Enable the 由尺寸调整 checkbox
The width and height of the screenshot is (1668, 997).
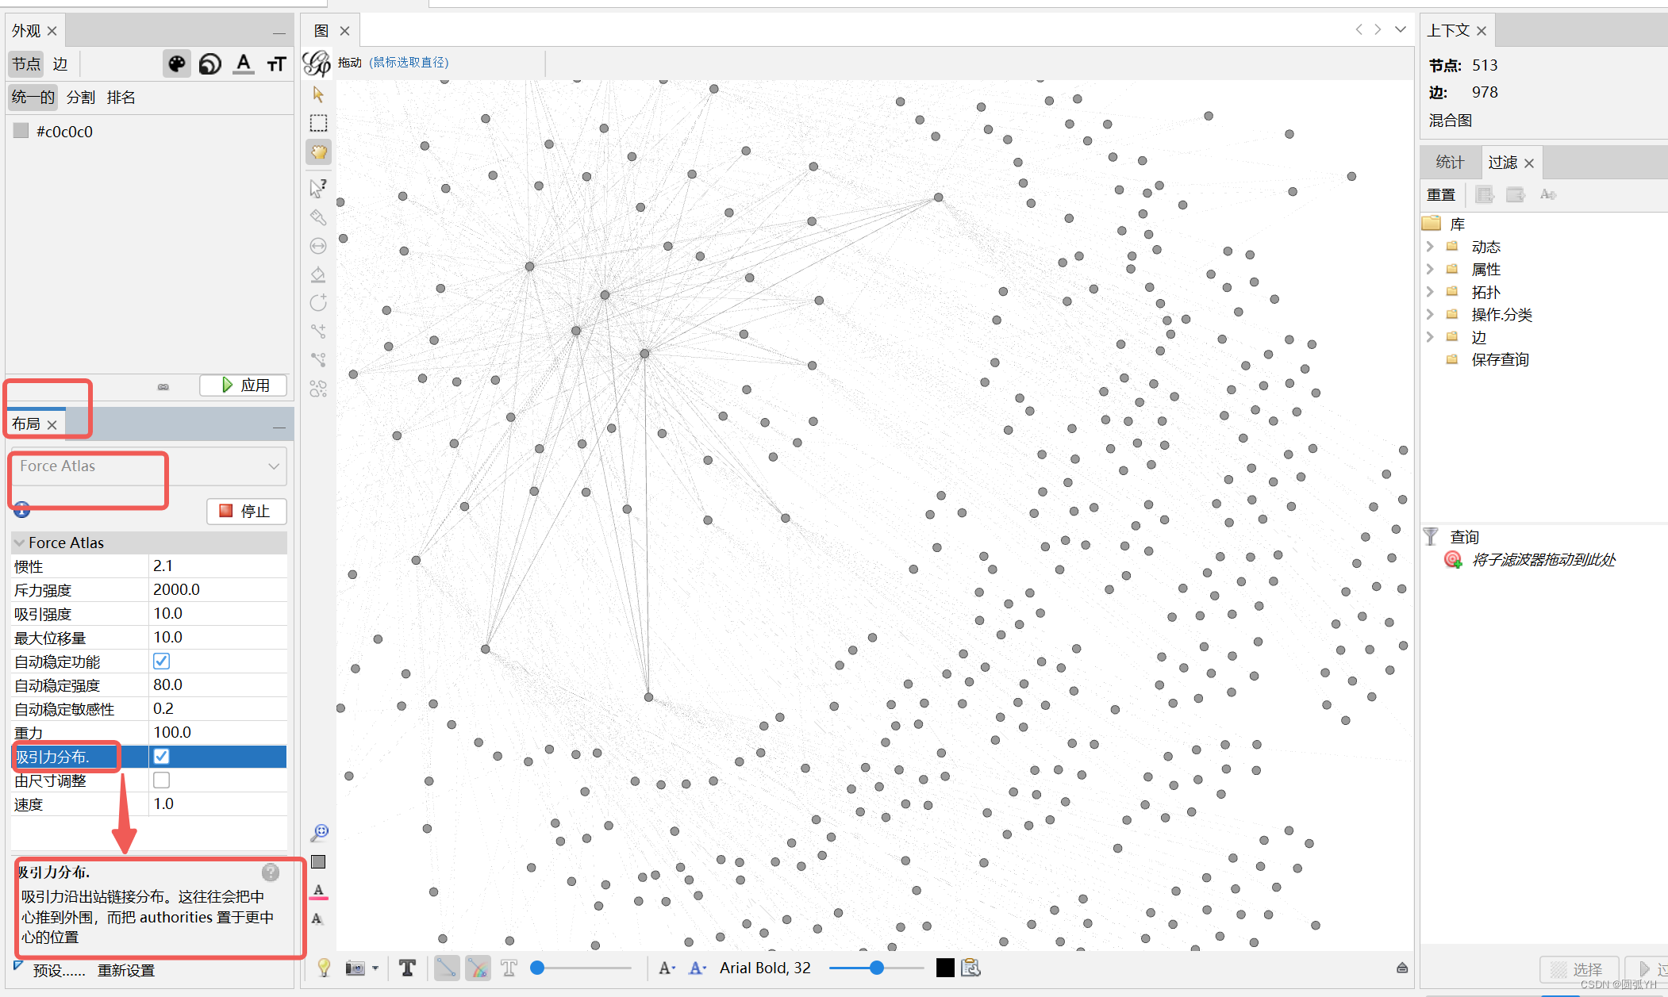coord(161,780)
